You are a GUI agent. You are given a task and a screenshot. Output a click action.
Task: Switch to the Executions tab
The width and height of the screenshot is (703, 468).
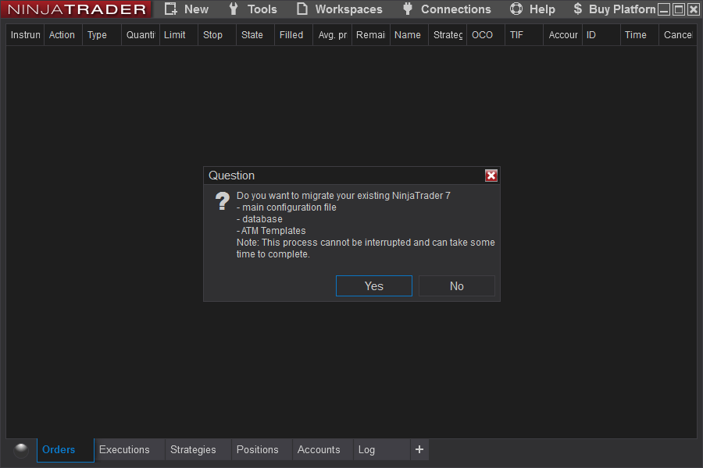coord(125,449)
